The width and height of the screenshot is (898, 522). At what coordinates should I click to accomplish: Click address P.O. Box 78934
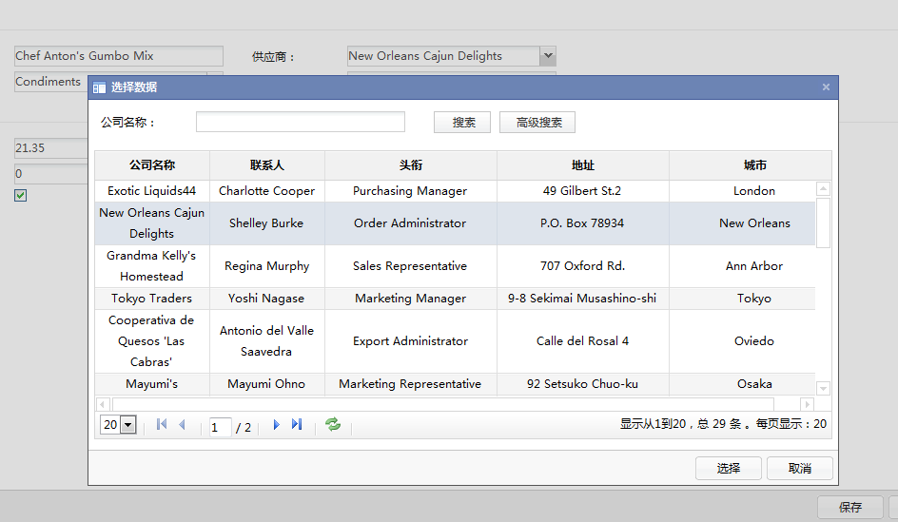(582, 223)
